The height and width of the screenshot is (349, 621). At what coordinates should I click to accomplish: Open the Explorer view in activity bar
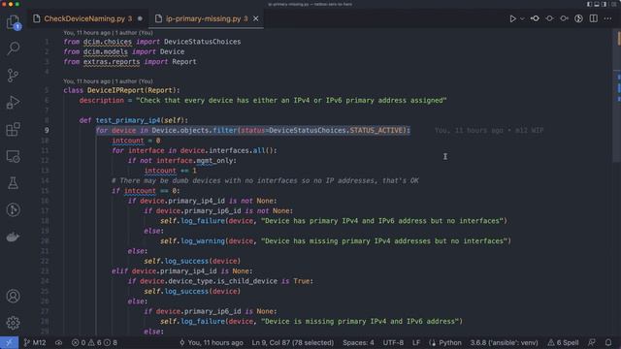pos(13,22)
